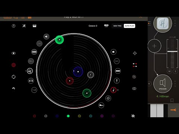This screenshot has width=179, height=134.
Task: Click the green ball on the circle rim
Action: tap(59, 40)
